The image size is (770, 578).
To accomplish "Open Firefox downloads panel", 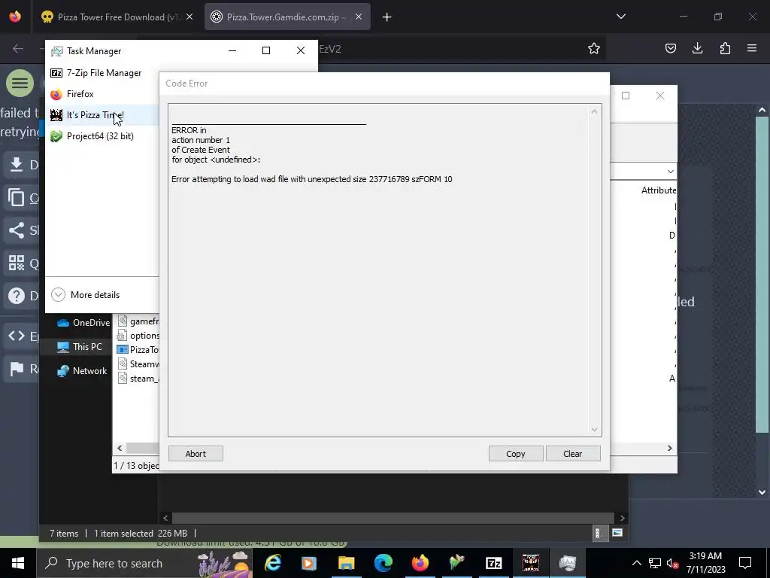I will click(697, 48).
